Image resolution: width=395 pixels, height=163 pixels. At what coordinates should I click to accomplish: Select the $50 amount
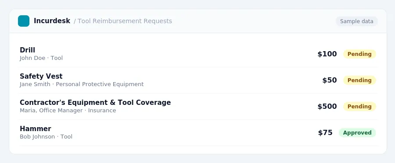coord(330,80)
